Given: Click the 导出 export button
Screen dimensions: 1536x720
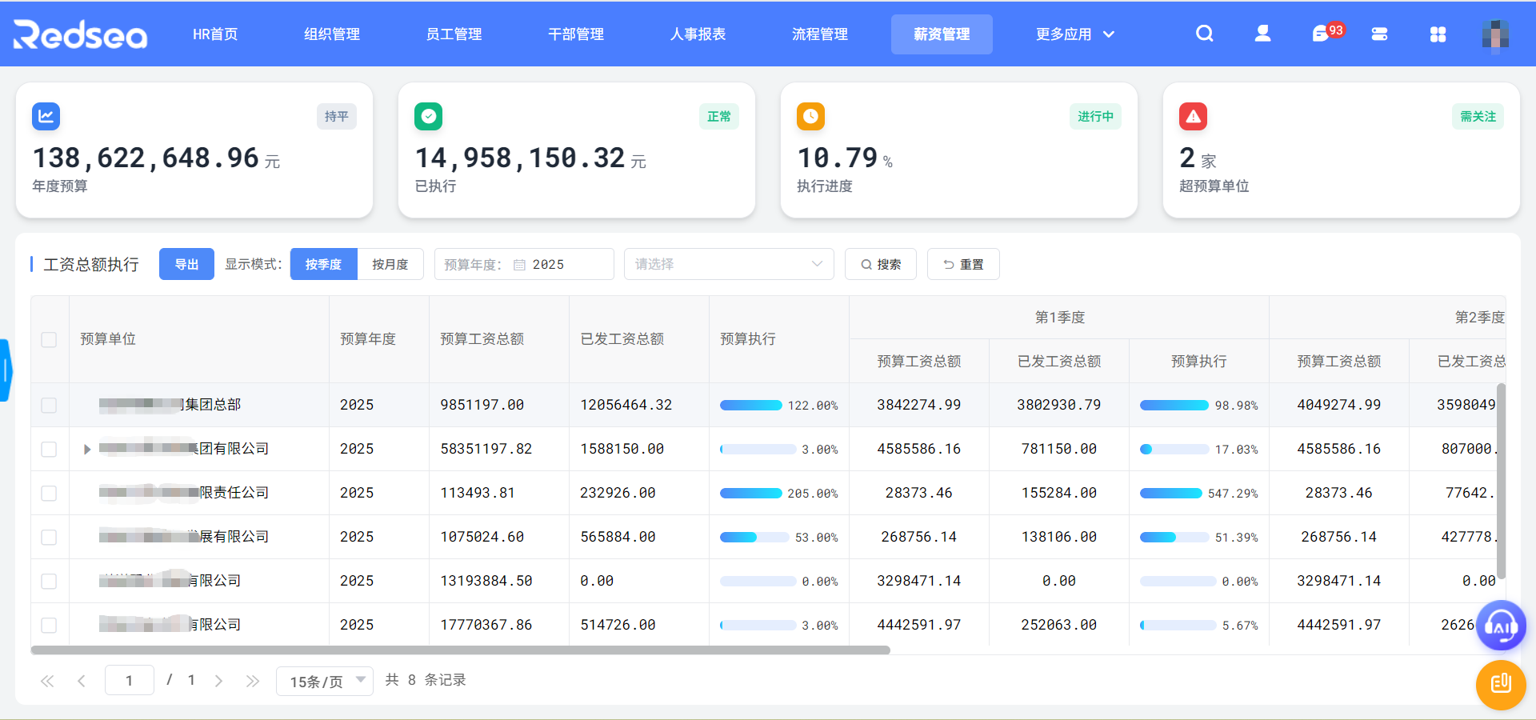Looking at the screenshot, I should [186, 264].
